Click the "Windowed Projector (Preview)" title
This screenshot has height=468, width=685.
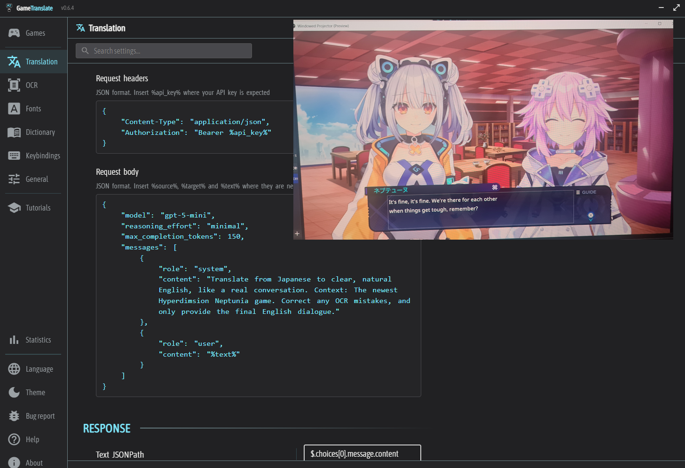(x=323, y=26)
